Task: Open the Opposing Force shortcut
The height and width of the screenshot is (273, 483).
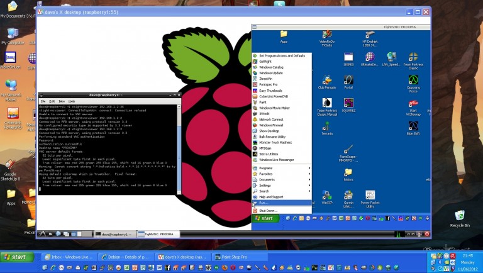Action: [x=413, y=84]
